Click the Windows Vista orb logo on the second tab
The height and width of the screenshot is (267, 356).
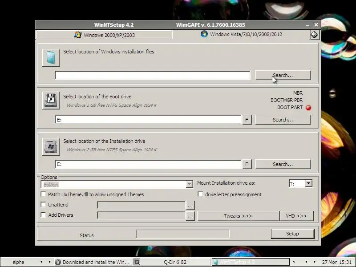click(204, 34)
